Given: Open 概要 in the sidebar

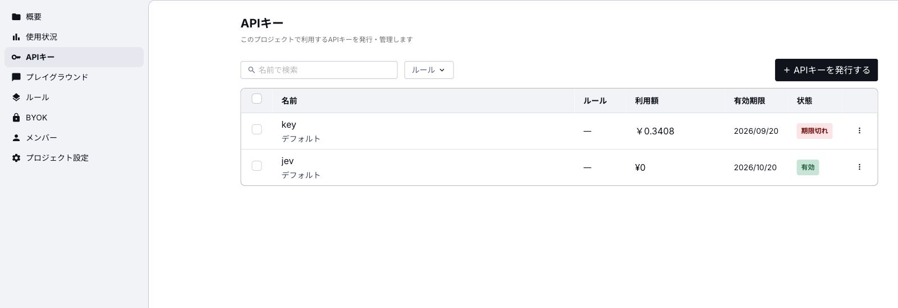Looking at the screenshot, I should click(x=74, y=17).
